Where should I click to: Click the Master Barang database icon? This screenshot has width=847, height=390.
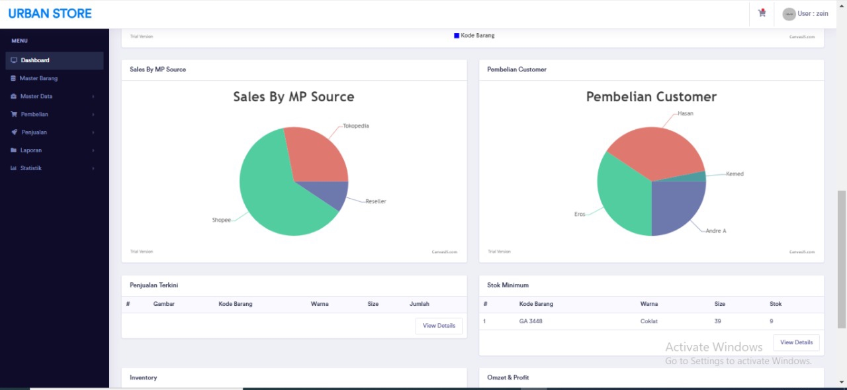coord(14,78)
